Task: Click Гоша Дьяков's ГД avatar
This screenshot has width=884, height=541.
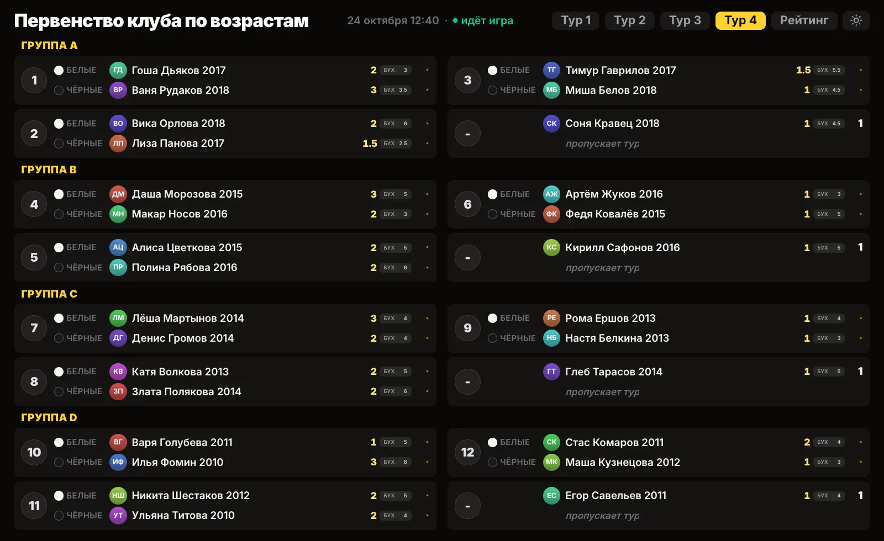Action: pyautogui.click(x=118, y=70)
